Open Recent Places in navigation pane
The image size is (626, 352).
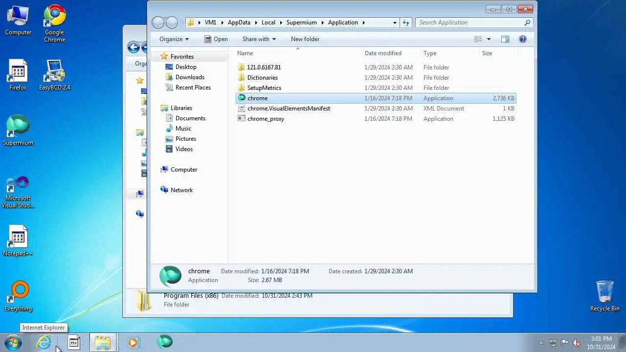pos(193,88)
